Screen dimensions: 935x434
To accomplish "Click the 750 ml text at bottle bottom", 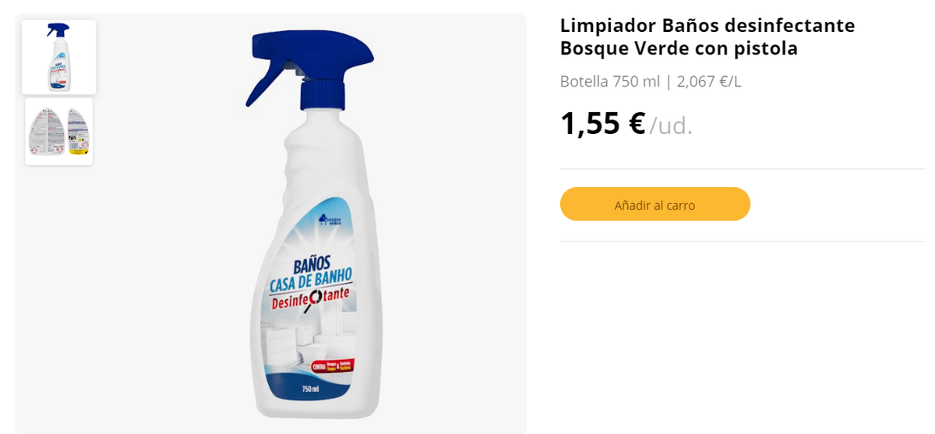I will (311, 389).
